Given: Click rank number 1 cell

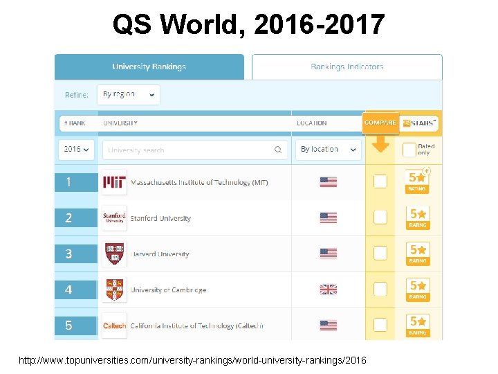Looking at the screenshot, I should click(76, 182).
